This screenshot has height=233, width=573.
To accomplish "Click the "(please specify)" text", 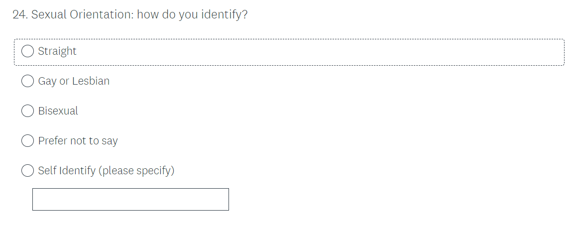I will tap(136, 171).
